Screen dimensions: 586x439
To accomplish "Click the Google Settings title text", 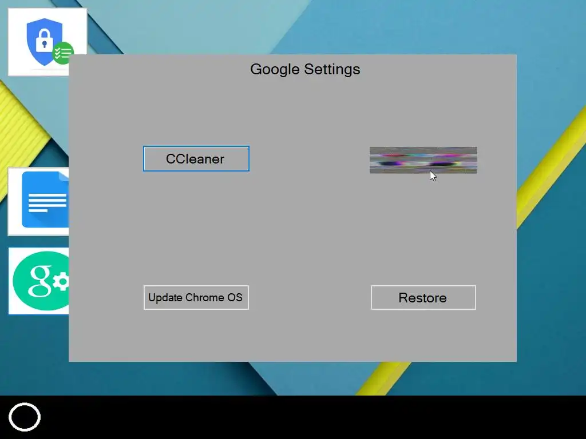I will (x=305, y=69).
